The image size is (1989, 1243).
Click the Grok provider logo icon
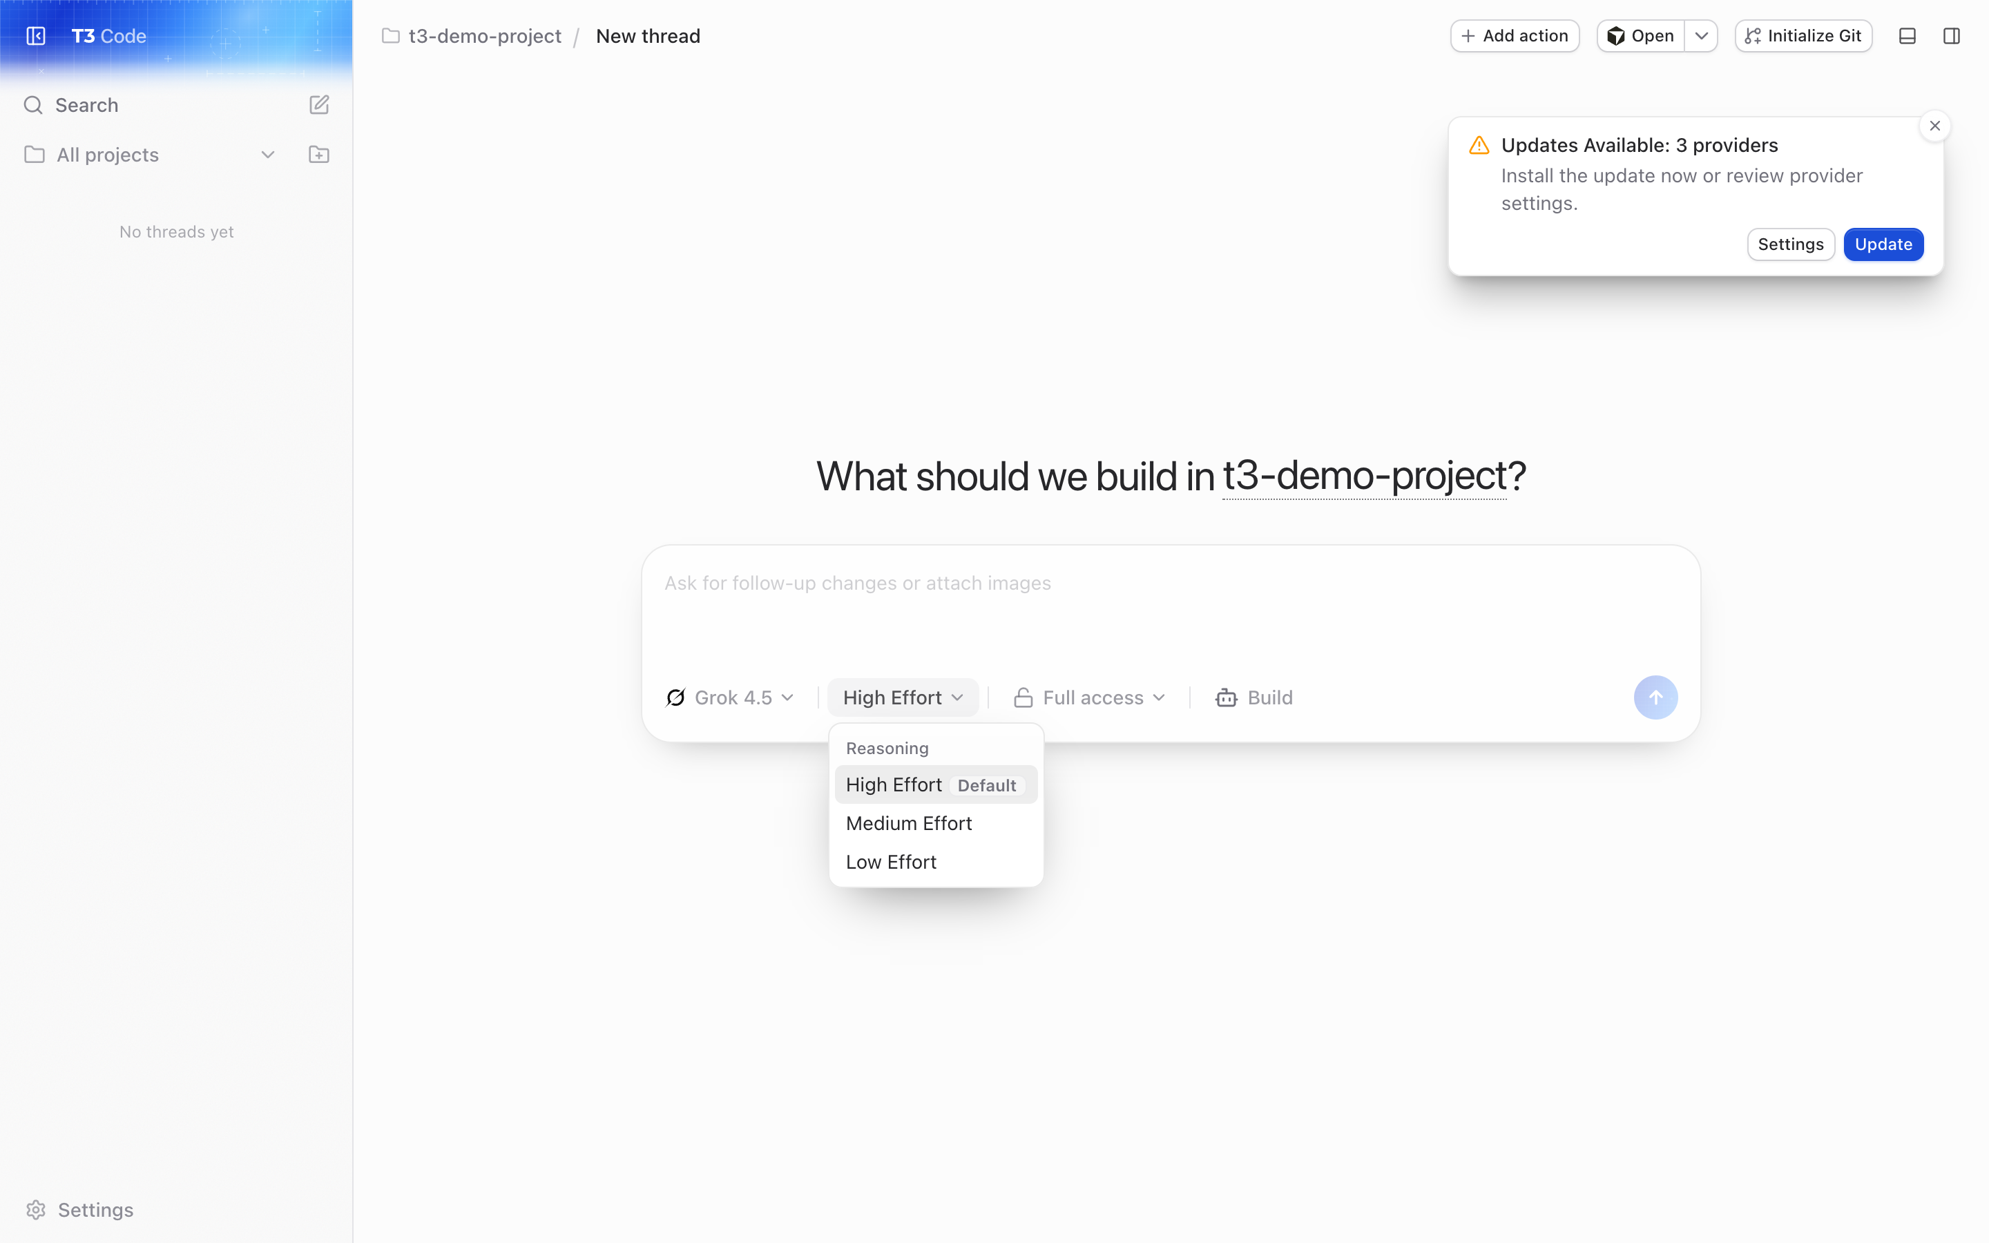[x=675, y=698]
